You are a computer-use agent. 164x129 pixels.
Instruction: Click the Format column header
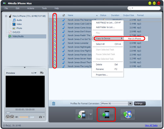point(140,15)
